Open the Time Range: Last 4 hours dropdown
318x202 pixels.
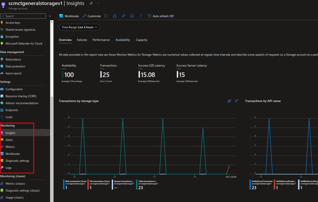point(79,27)
